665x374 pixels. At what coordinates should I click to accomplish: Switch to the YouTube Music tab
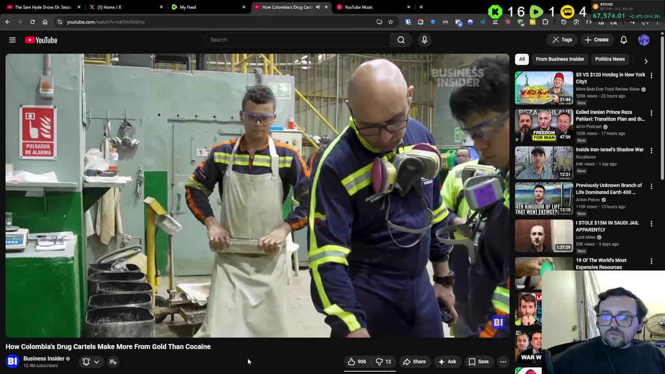371,7
